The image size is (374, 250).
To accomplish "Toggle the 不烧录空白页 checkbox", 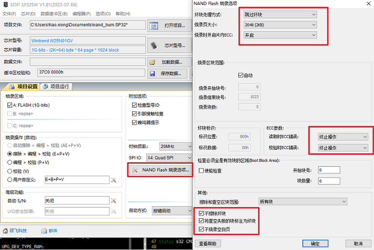I will pyautogui.click(x=201, y=229).
